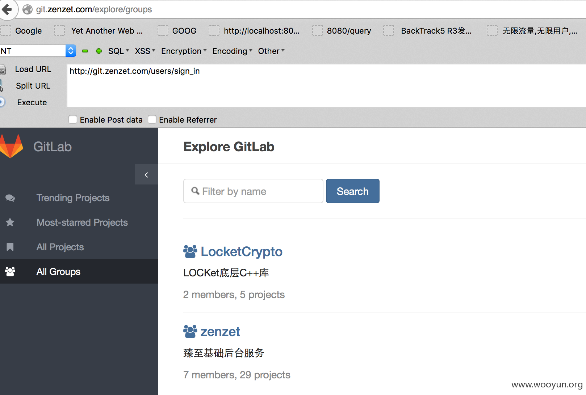Screen dimensions: 586x395
Task: Enable the Post data checkbox
Action: pos(73,119)
